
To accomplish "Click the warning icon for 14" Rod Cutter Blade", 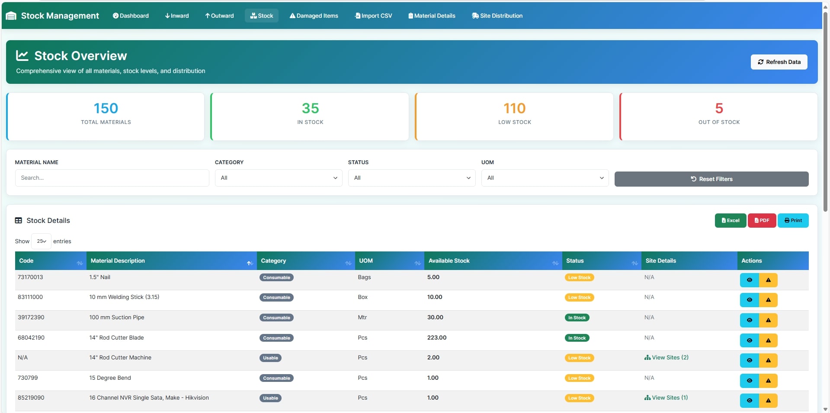I will 768,340.
